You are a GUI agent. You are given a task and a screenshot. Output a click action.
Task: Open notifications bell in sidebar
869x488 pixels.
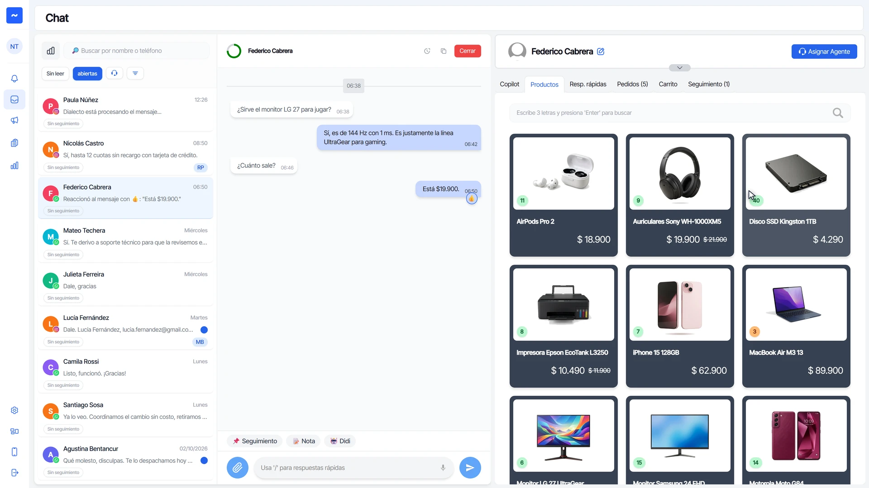click(14, 79)
